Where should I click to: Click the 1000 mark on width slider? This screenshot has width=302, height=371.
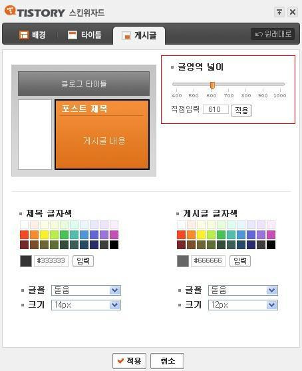point(280,95)
